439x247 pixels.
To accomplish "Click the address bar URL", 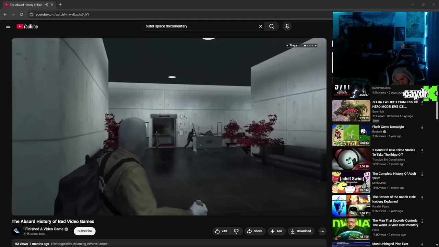I will [62, 14].
